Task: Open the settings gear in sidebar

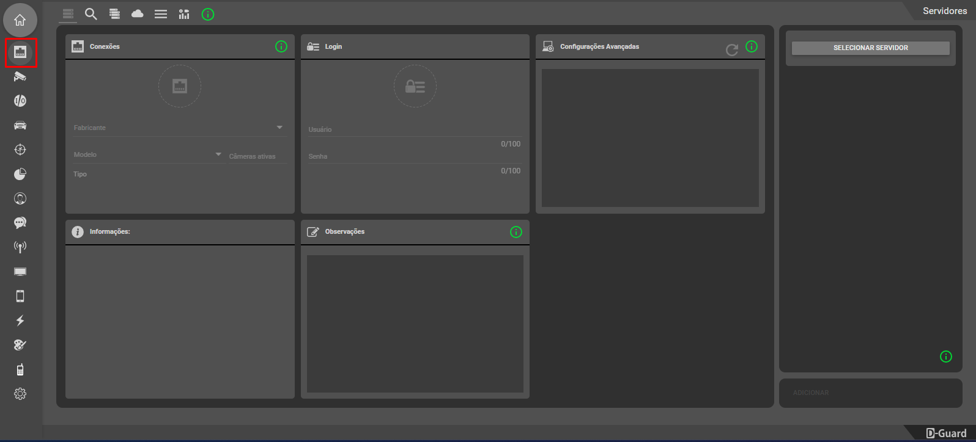Action: (x=20, y=394)
